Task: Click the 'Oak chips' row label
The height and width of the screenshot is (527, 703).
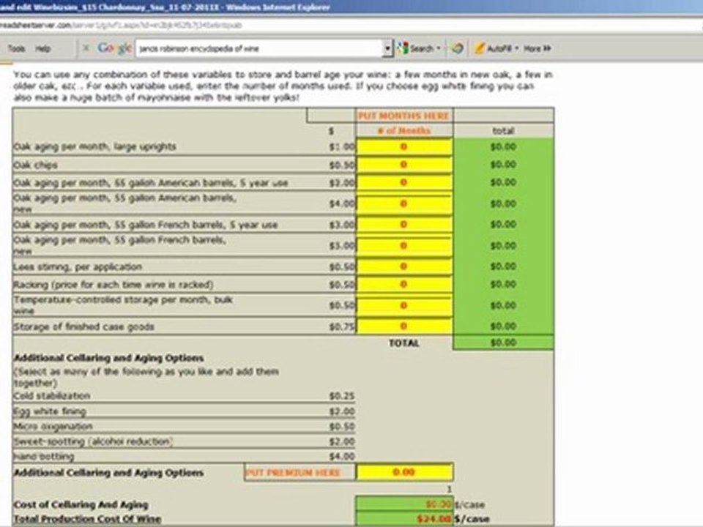Action: [x=35, y=165]
